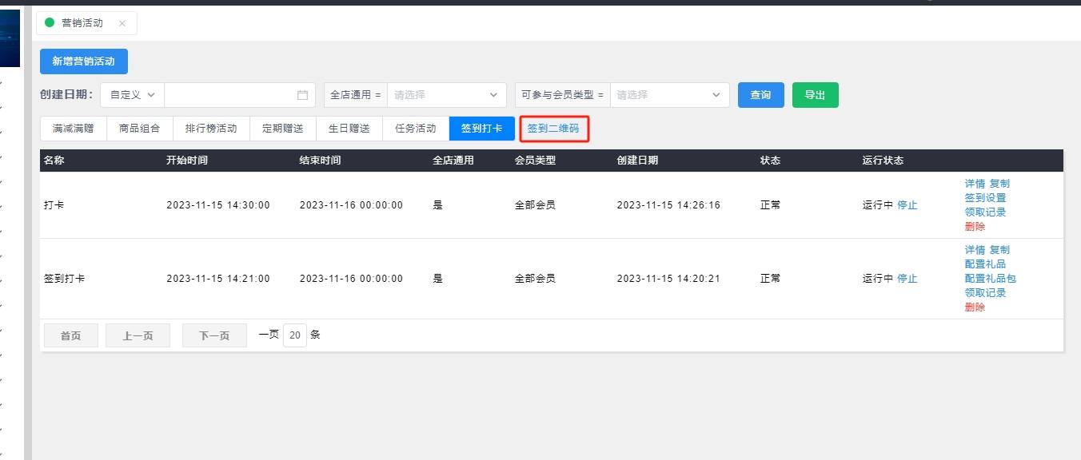Click 复制 for the 签到打卡 row
Image resolution: width=1081 pixels, height=460 pixels.
coord(999,250)
